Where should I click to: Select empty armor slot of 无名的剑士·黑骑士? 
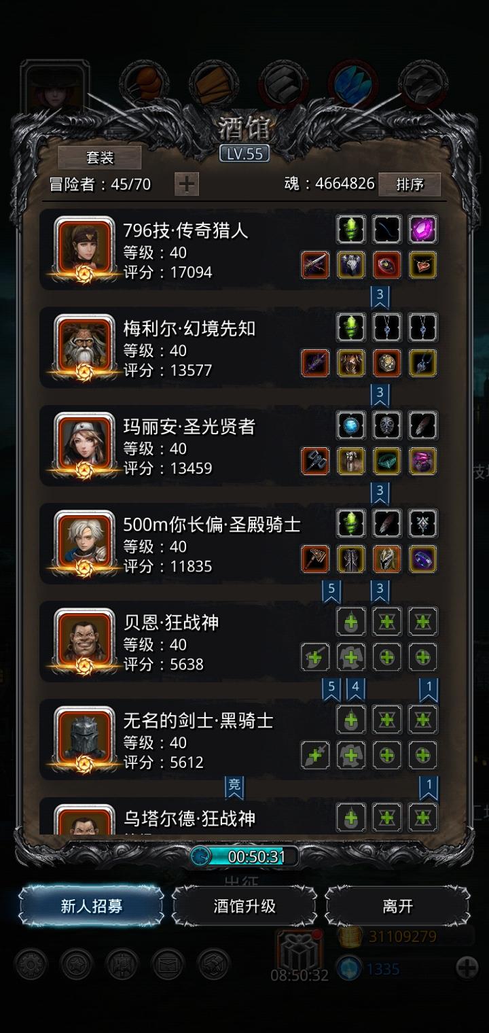351,754
